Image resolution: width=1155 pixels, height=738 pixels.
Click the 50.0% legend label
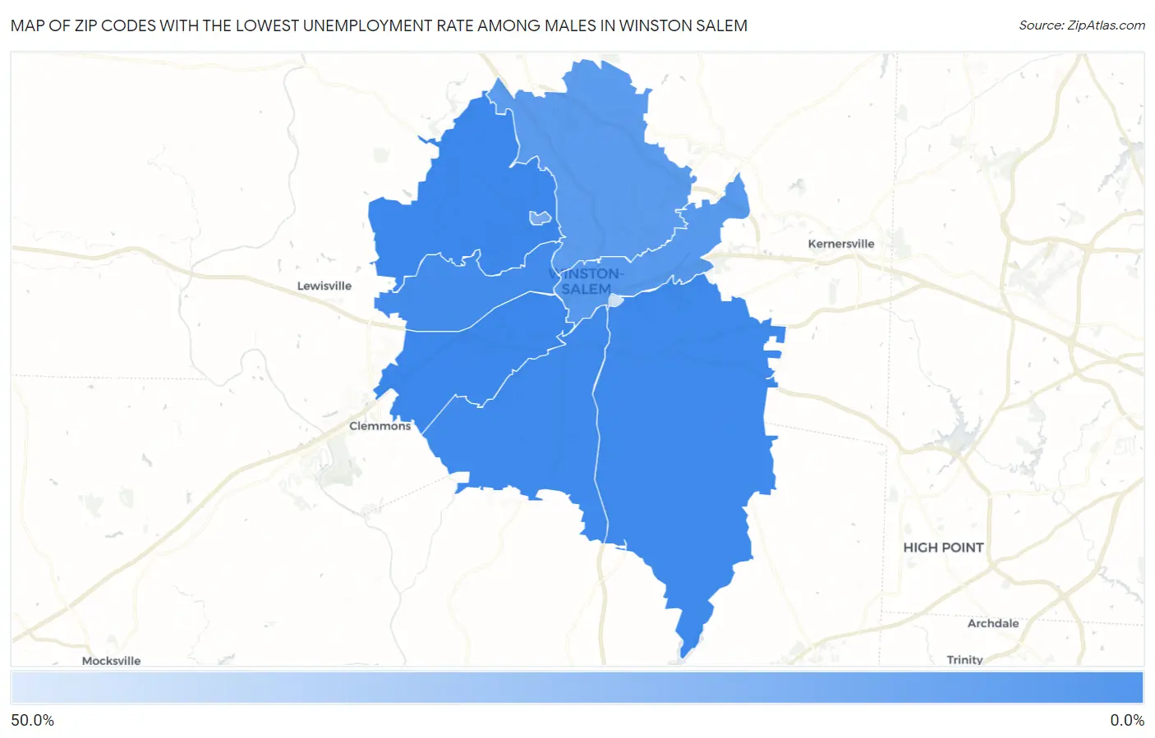click(33, 721)
